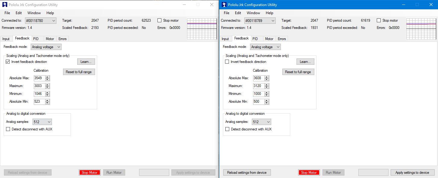
Task: Click spinner arrows beside Absolute Min 523
Action: [x=47, y=101]
